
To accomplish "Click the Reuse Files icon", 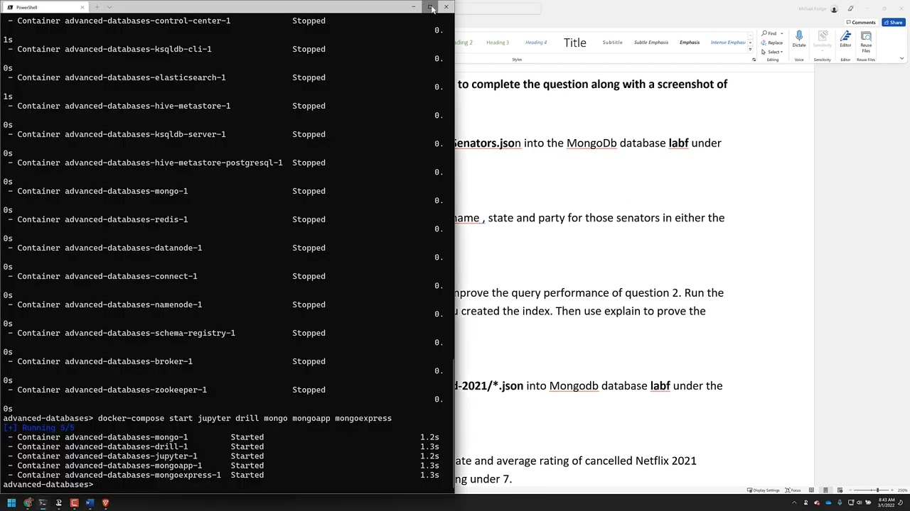I will tap(866, 42).
